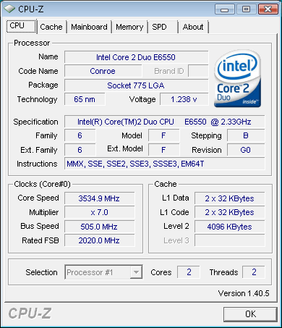
Task: Expand the Processor #1 selection dropdown arrow
Action: click(136, 272)
